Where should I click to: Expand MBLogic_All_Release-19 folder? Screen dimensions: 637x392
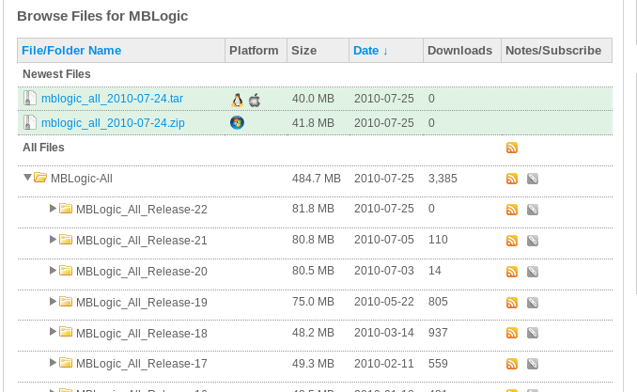click(x=53, y=302)
